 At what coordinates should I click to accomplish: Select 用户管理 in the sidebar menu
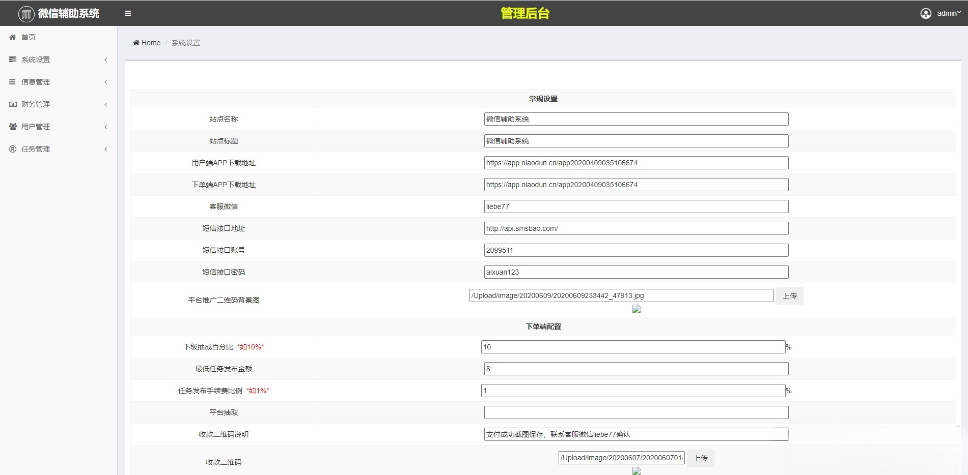(36, 127)
